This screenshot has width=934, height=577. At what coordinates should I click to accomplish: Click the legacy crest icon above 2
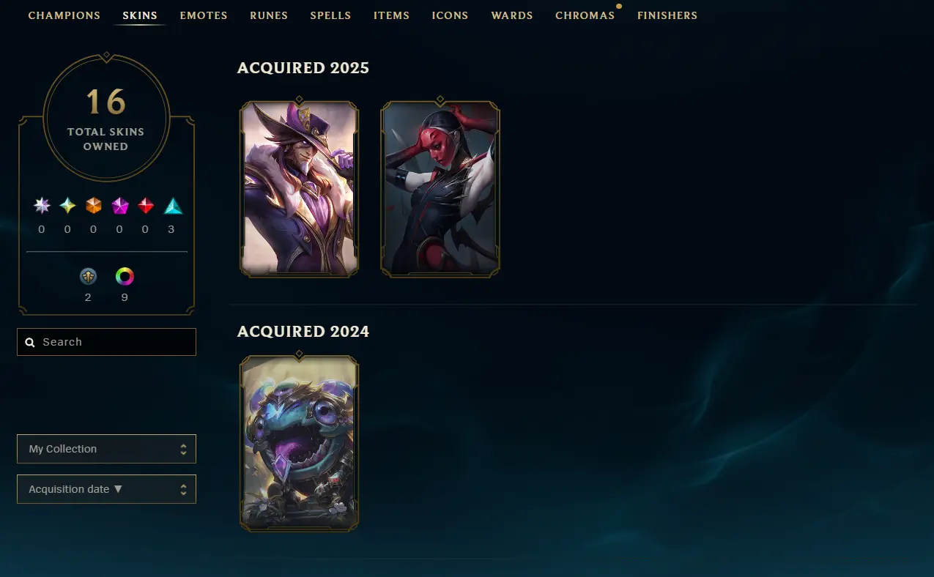click(88, 277)
